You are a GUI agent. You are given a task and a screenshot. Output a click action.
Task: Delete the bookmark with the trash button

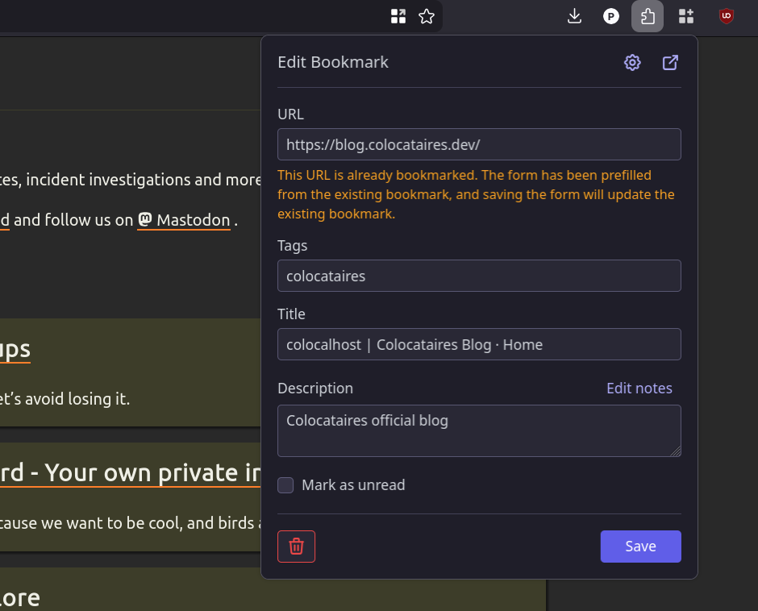pyautogui.click(x=296, y=547)
